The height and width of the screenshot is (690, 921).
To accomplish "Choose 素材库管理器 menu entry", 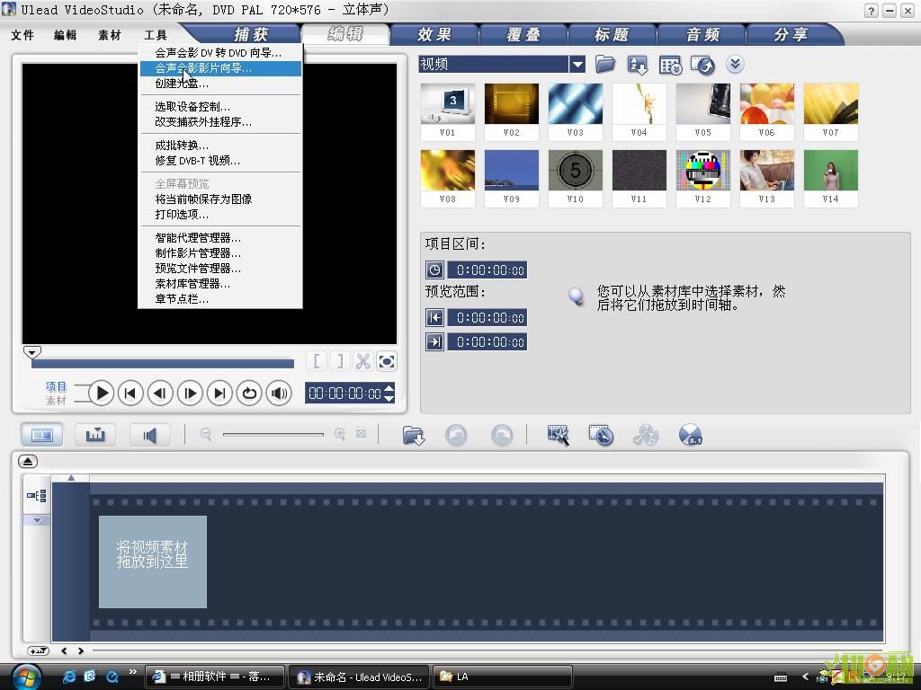I will [x=220, y=283].
